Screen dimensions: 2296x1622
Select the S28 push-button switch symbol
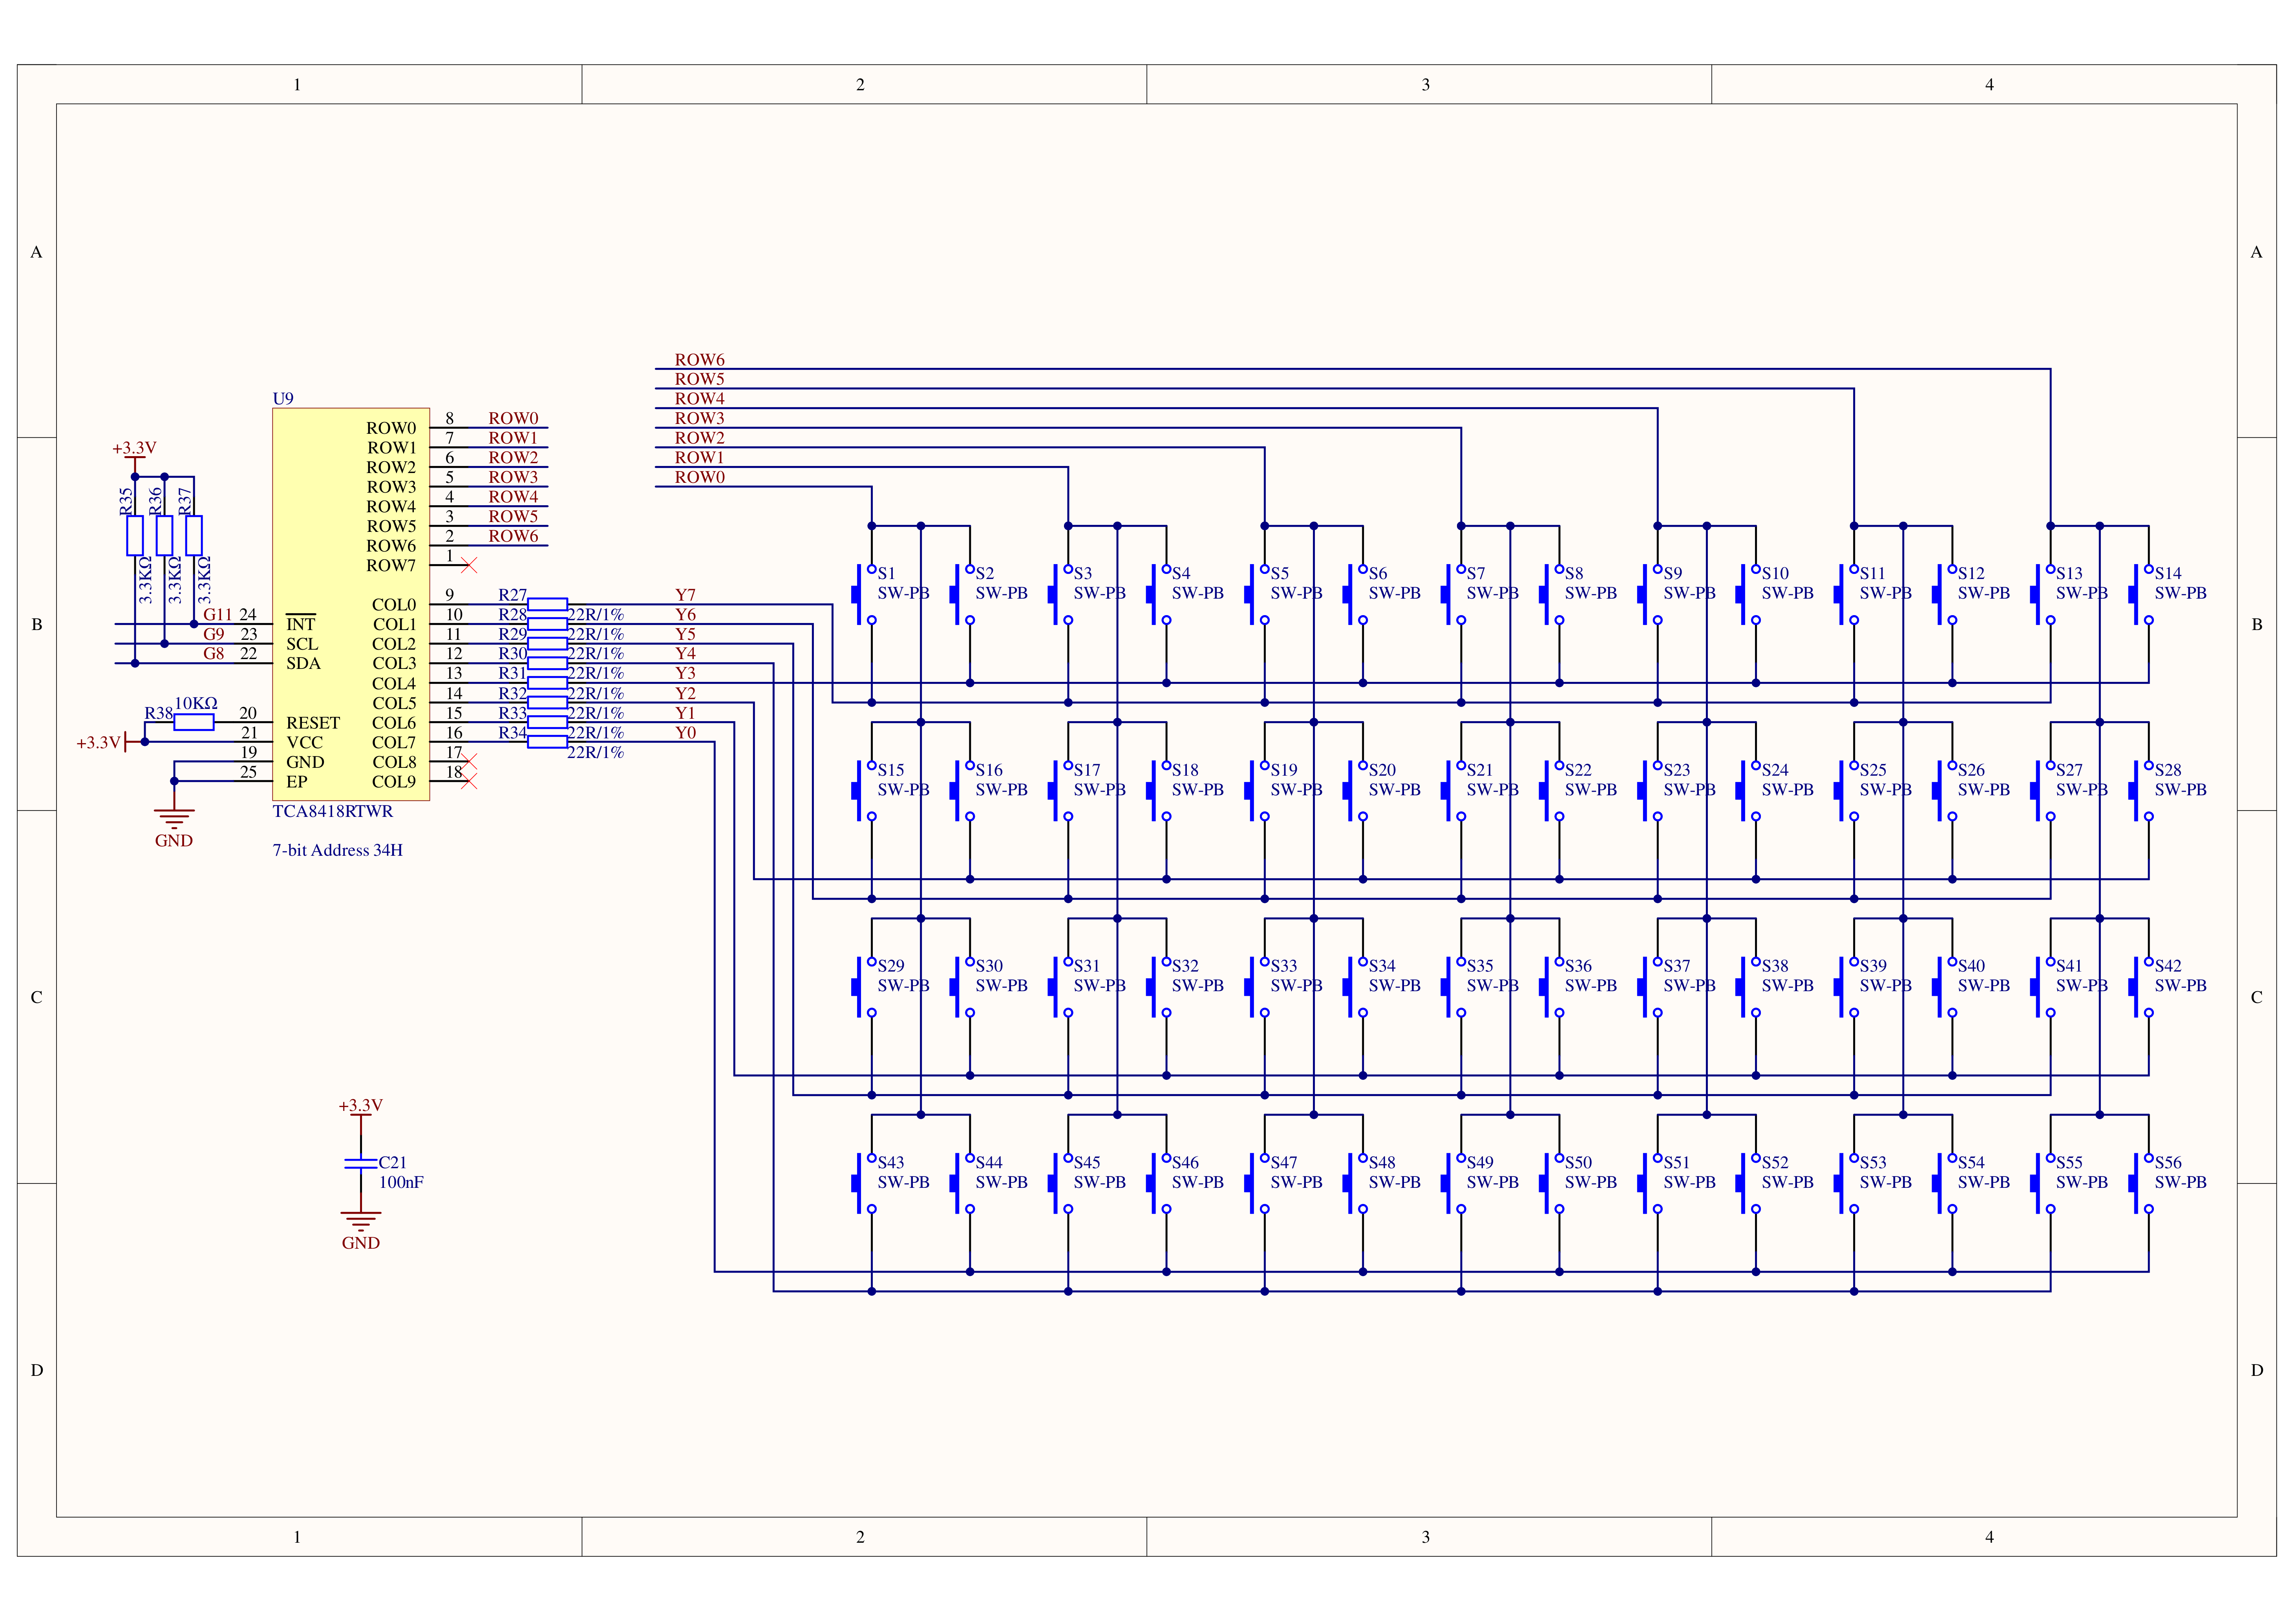[x=2141, y=790]
